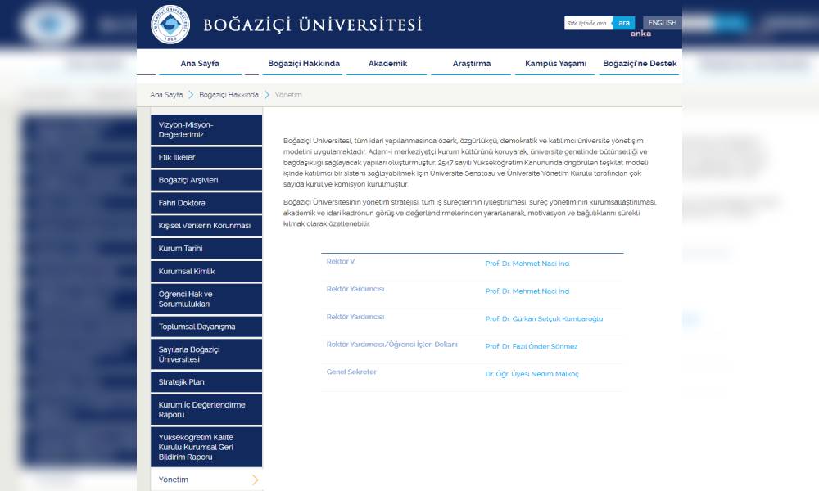The width and height of the screenshot is (819, 491).
Task: Open Prof. Dr. Fazıl Önder Sönmez link
Action: (532, 346)
